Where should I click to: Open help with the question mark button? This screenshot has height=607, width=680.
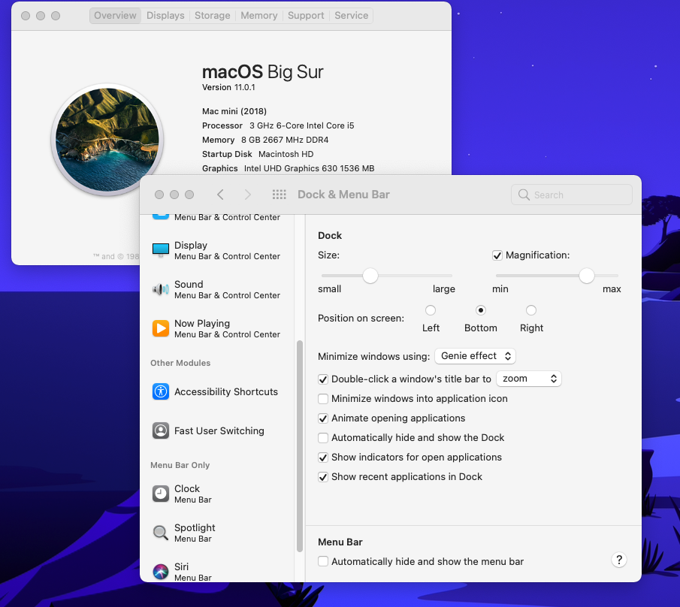(x=619, y=560)
